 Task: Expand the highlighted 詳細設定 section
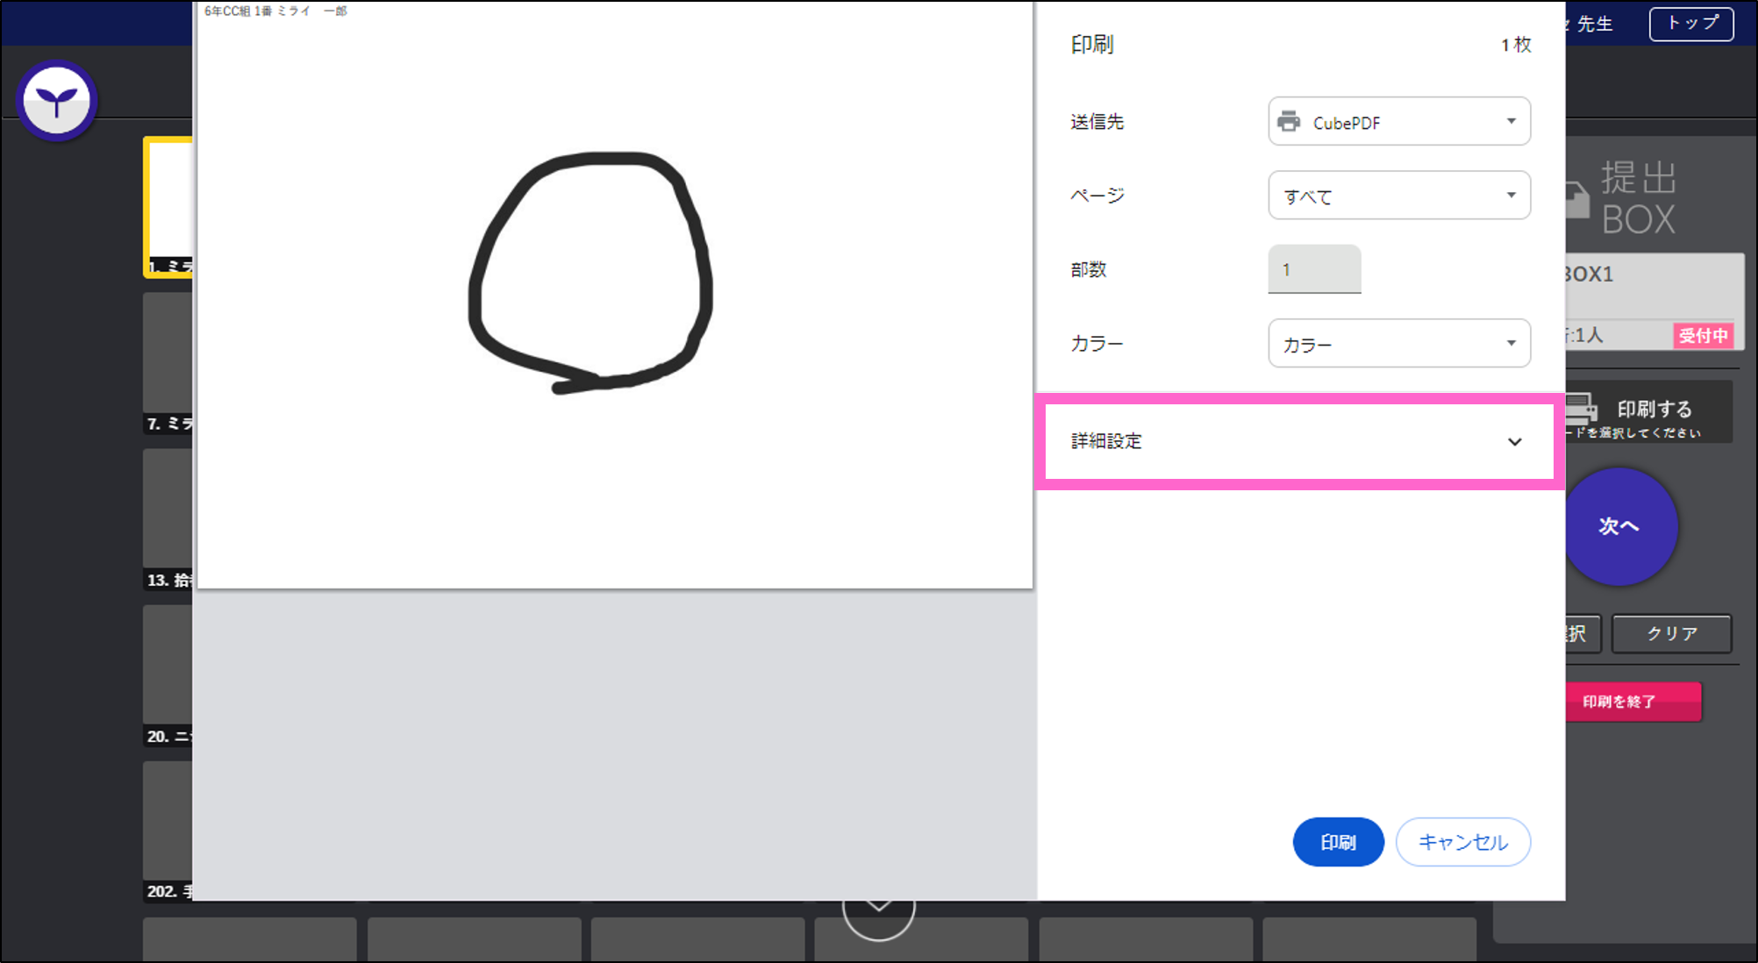1300,441
